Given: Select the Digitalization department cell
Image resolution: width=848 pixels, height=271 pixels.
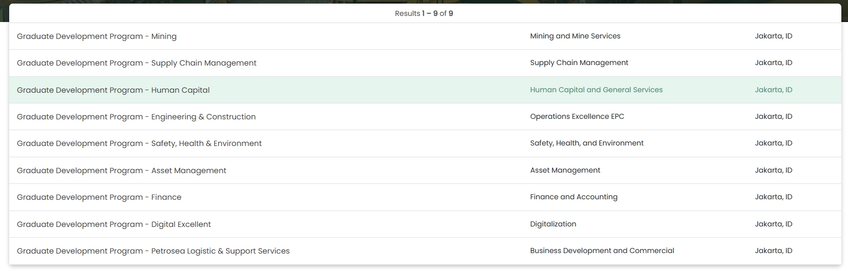Looking at the screenshot, I should click(553, 224).
